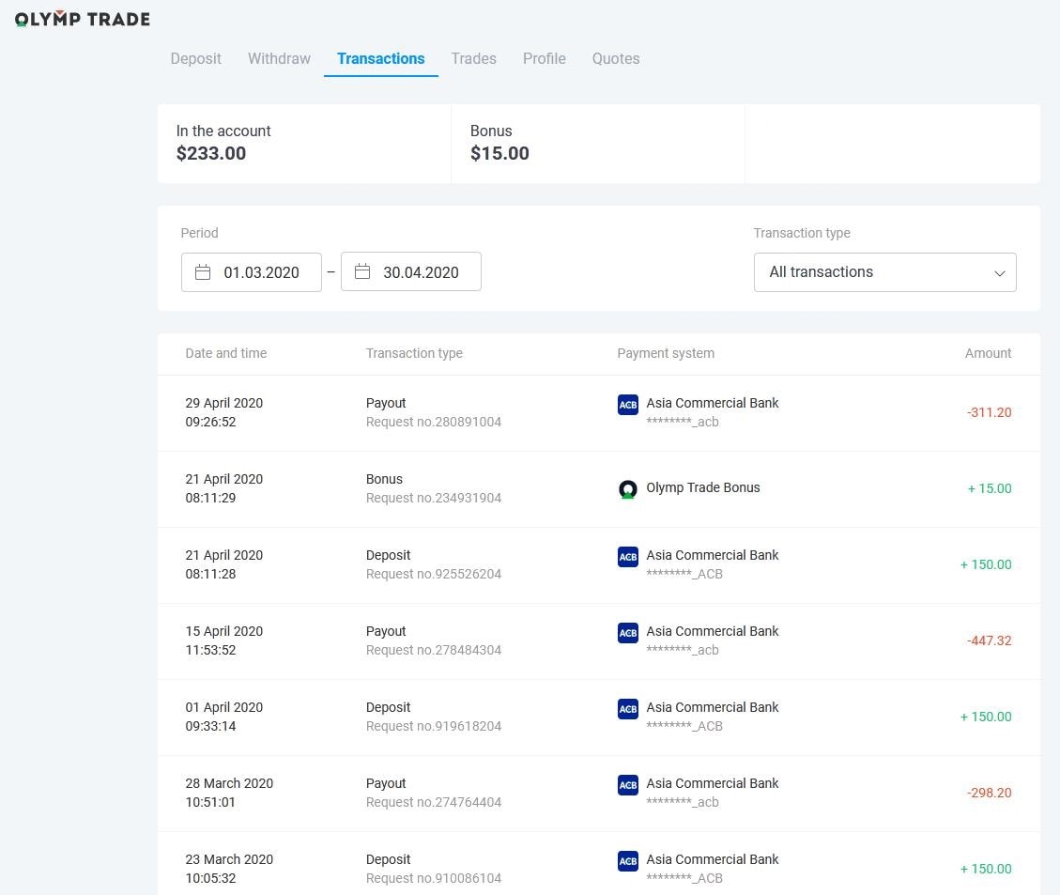Select the 01.03.2020 start date field
Image resolution: width=1060 pixels, height=895 pixels.
click(x=252, y=272)
